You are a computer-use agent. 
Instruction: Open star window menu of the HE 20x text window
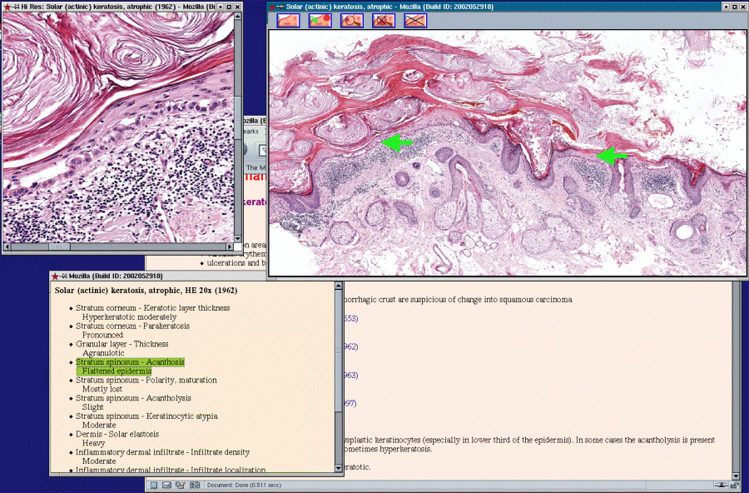tap(54, 276)
